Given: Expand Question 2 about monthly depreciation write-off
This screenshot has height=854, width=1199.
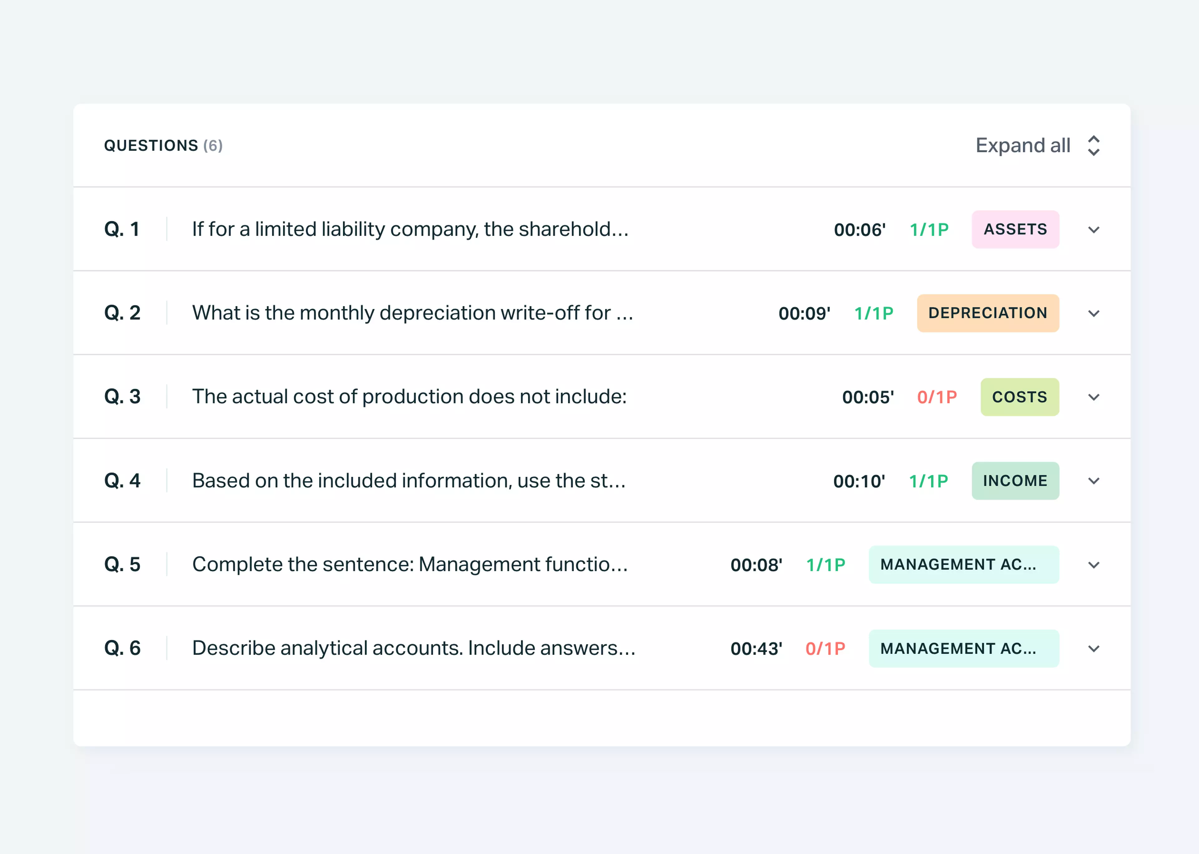Looking at the screenshot, I should [x=1093, y=313].
